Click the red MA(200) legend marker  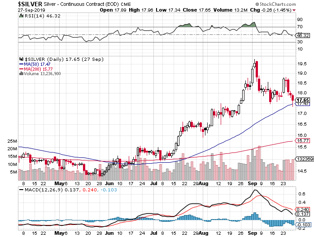pos(20,69)
